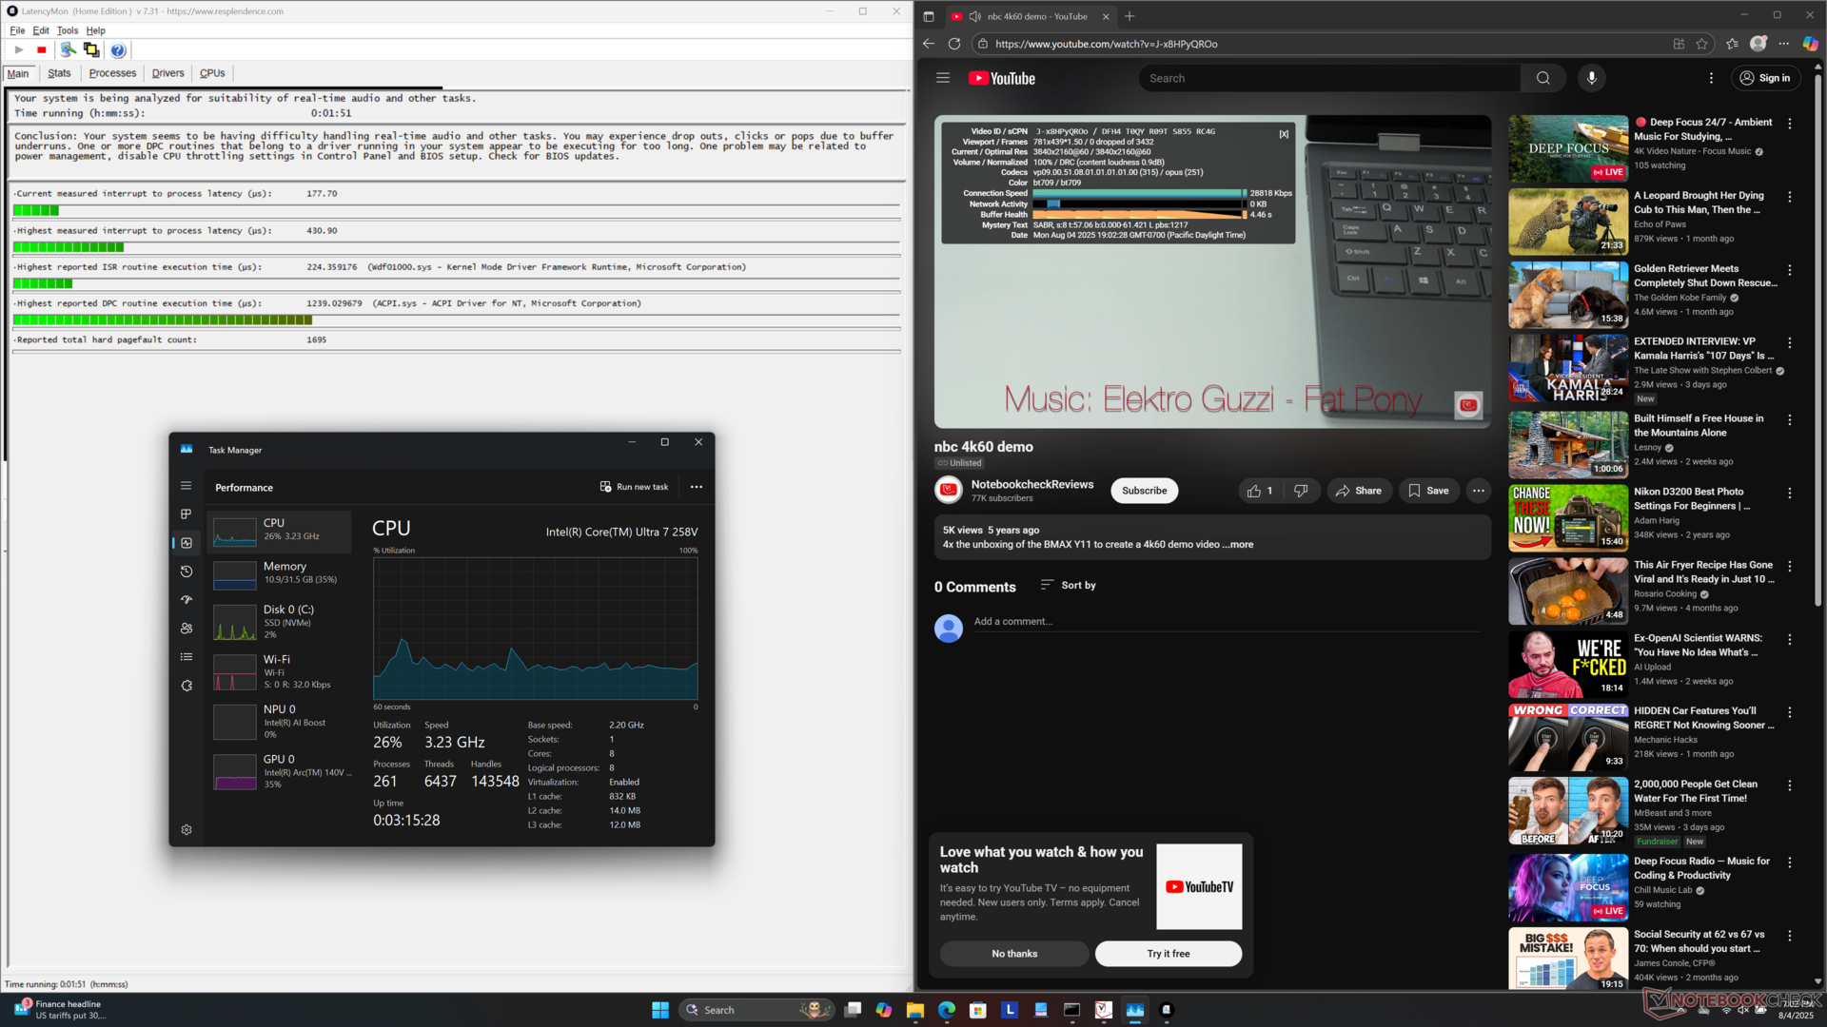1827x1027 pixels.
Task: Mute the nbc 4k60 demo tab audio
Action: (974, 16)
